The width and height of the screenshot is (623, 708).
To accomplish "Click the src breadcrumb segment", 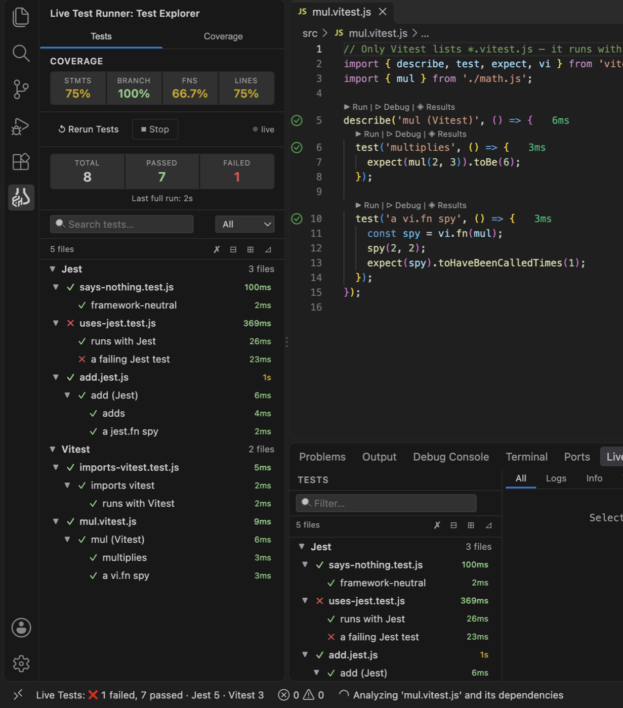I will tap(310, 33).
